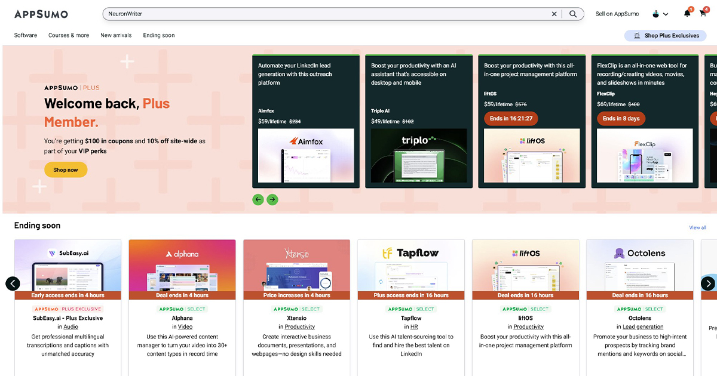
Task: Click the AppSumo logo
Action: 41,14
